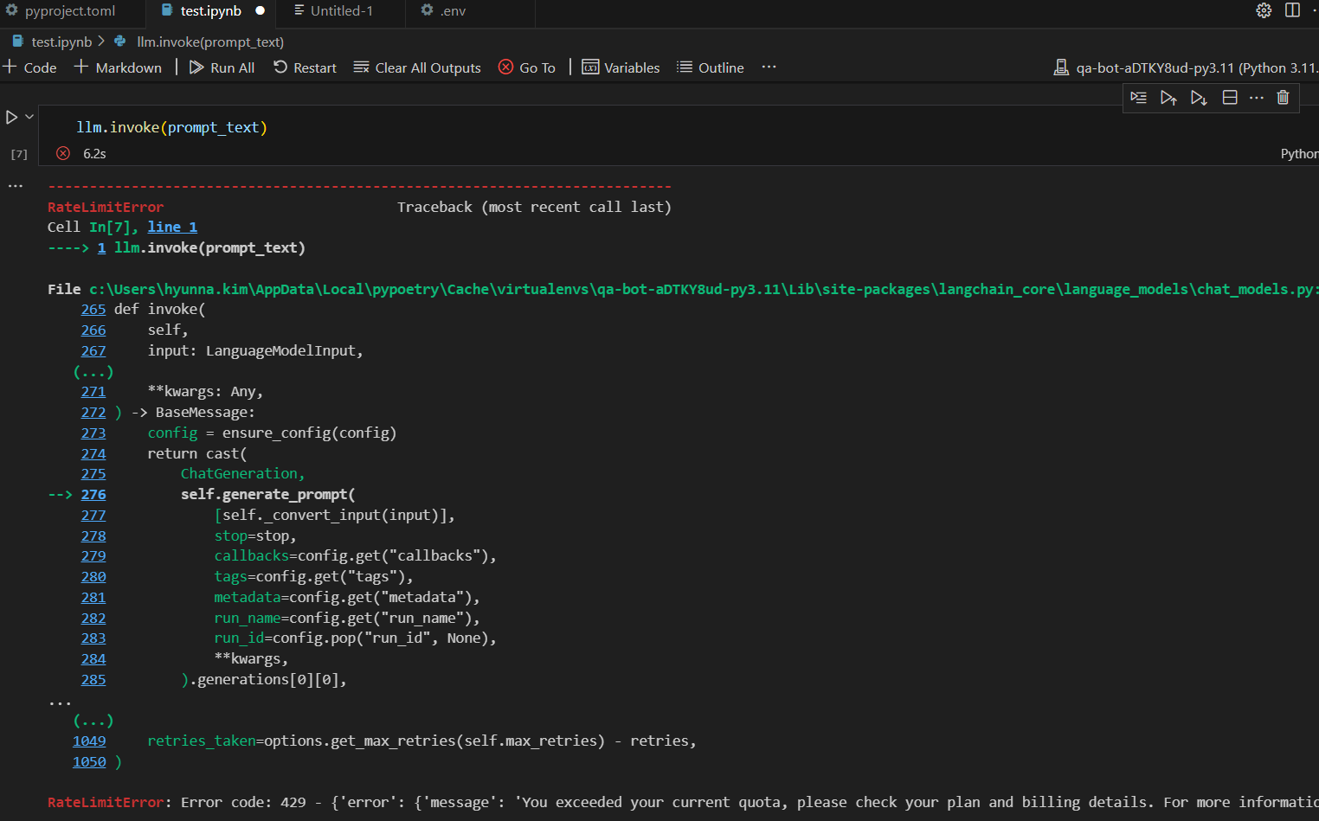This screenshot has width=1319, height=821.
Task: Click the execution count [7] label
Action: 19,154
